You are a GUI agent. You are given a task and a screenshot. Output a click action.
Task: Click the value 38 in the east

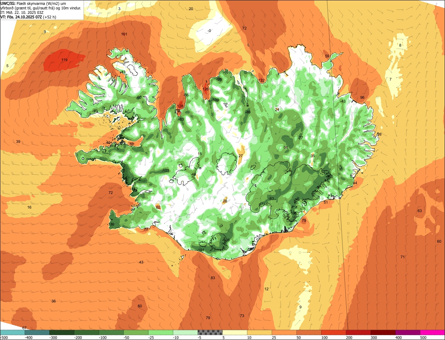286,147
